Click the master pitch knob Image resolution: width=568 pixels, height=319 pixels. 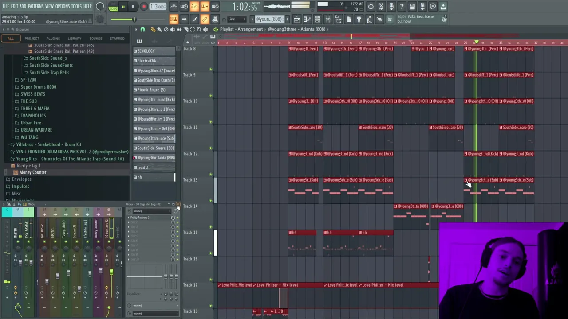[100, 19]
